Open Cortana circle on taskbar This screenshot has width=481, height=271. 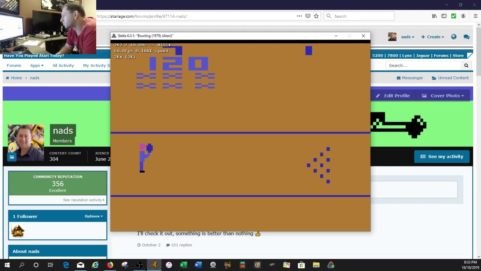[36, 265]
